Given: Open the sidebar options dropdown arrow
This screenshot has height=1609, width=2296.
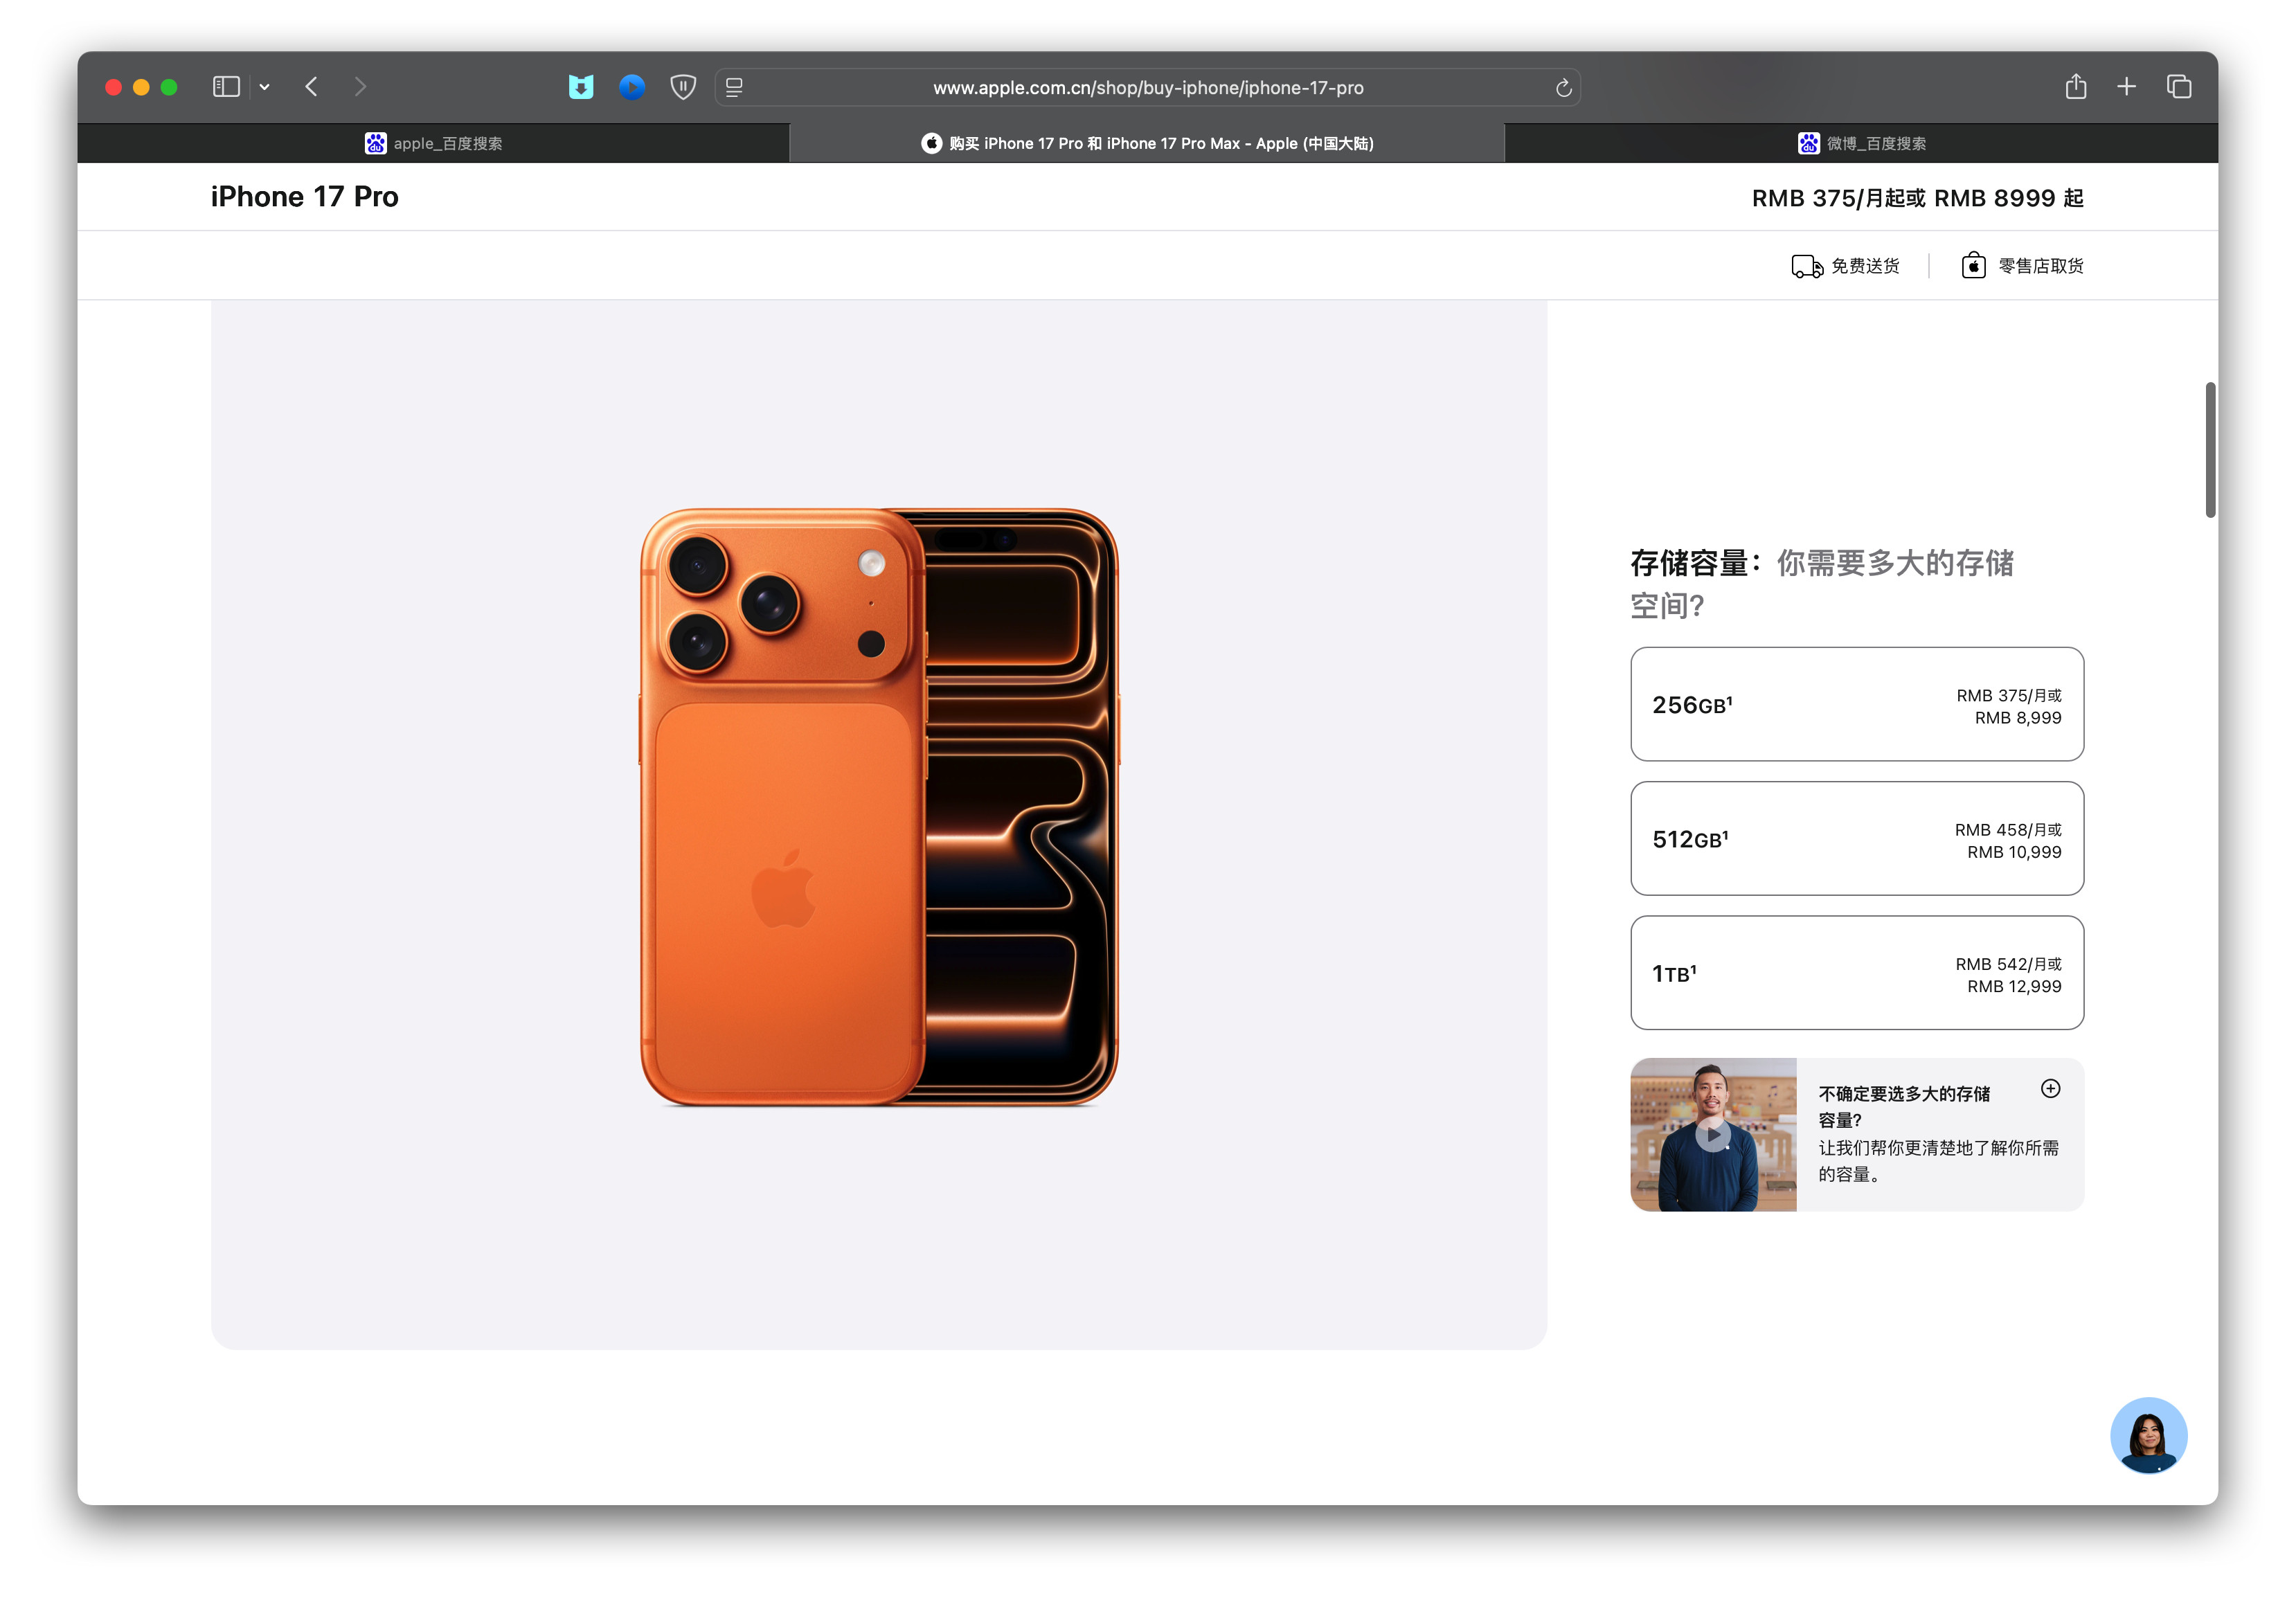Looking at the screenshot, I should pos(265,87).
